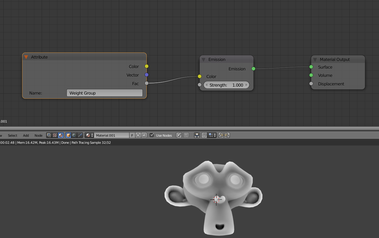Click the Displacement input socket

(311, 84)
